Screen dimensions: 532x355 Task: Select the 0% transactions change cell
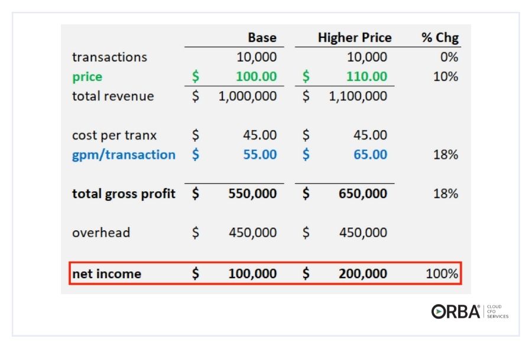click(x=449, y=57)
